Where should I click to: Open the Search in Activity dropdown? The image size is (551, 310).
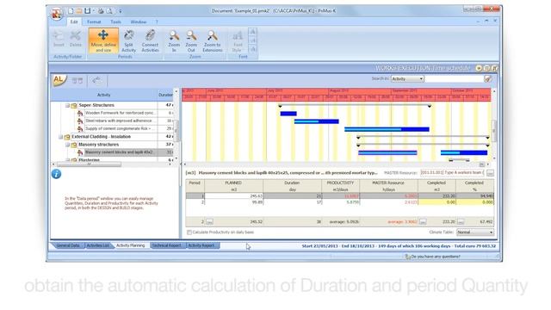[x=407, y=79]
